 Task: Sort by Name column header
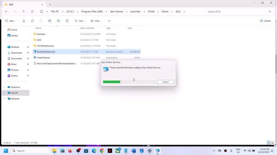pos(39,28)
